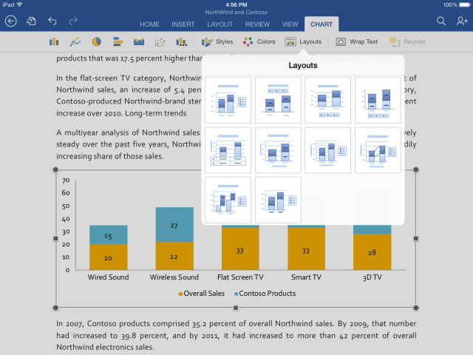This screenshot has height=355, width=473.
Task: Choose the pie chart type icon
Action: coord(96,42)
